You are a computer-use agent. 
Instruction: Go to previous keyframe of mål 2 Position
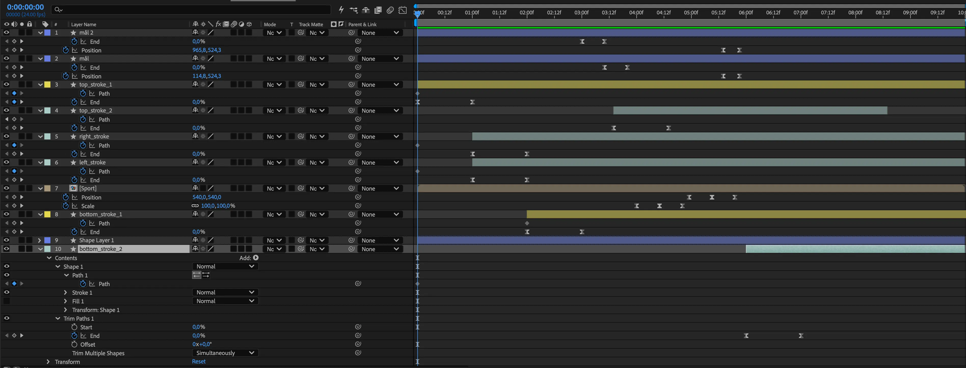pos(6,50)
